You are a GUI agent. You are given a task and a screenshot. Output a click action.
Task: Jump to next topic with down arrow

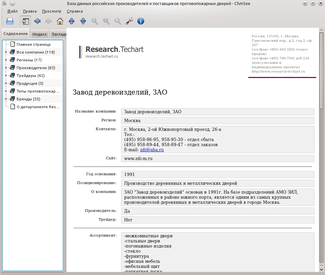click(83, 21)
